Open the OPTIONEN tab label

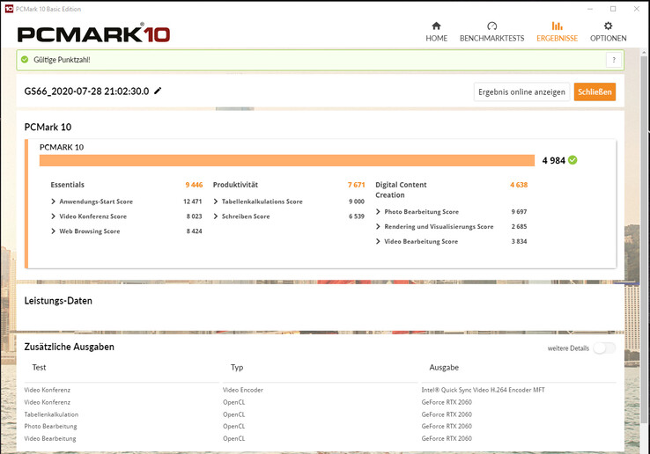click(608, 38)
